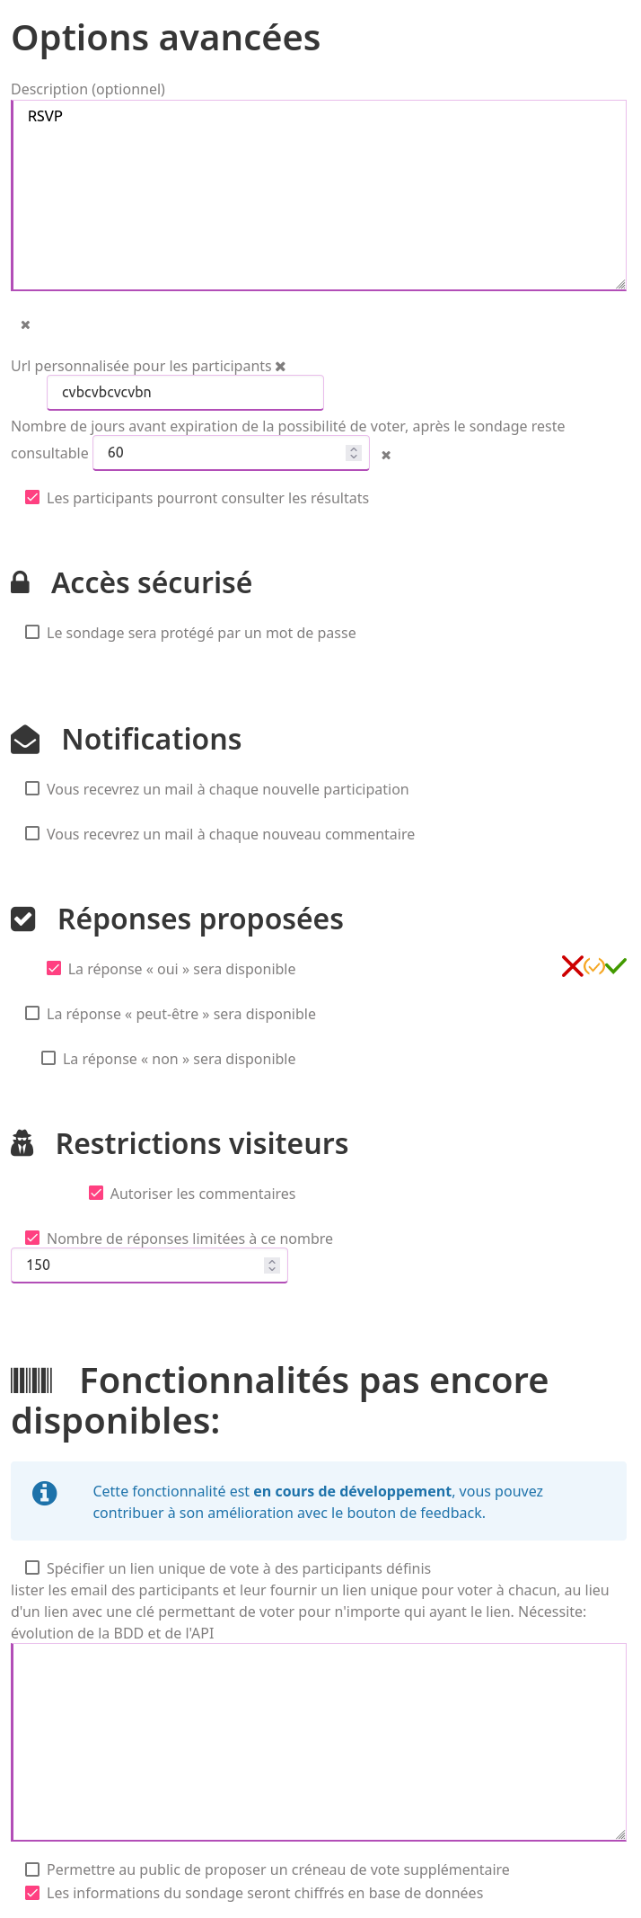
Task: Click the clear icon below the description box
Action: click(25, 324)
